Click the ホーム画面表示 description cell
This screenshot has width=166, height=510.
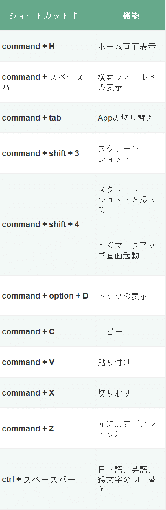pyautogui.click(x=131, y=46)
